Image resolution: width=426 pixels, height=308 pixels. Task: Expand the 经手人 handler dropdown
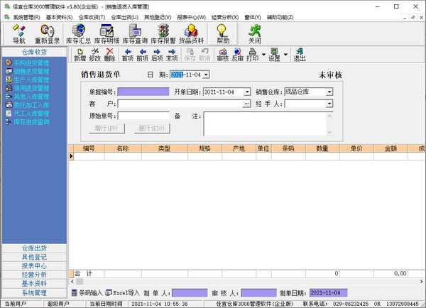pos(329,104)
